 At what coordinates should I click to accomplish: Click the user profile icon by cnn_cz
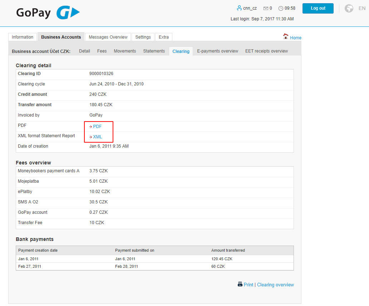tap(239, 8)
